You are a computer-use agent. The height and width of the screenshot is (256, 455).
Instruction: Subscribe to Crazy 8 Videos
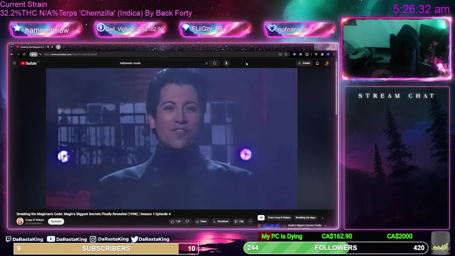tap(56, 221)
